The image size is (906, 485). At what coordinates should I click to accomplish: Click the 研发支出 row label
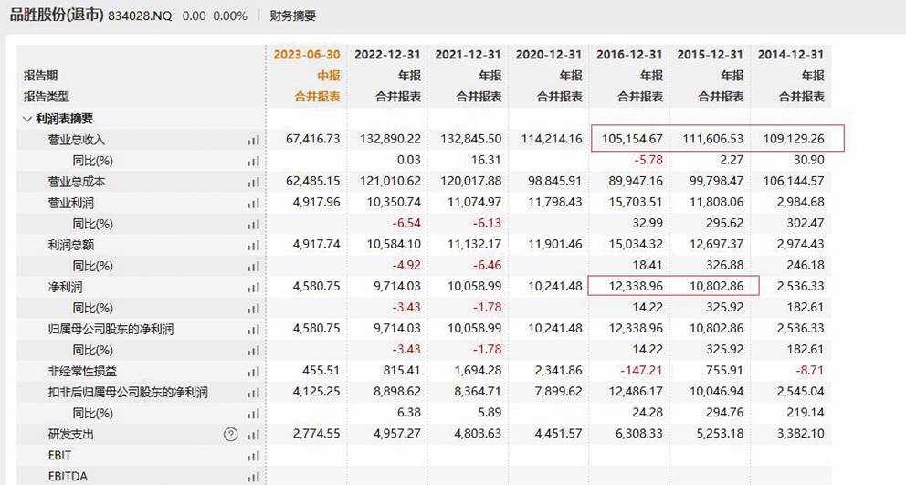tap(71, 434)
